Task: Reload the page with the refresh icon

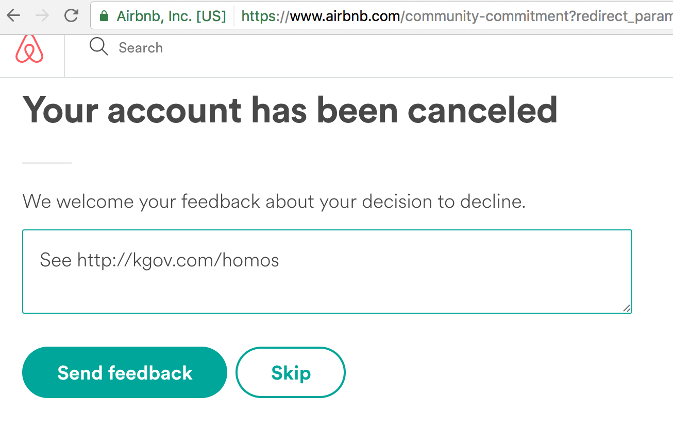Action: pos(71,16)
